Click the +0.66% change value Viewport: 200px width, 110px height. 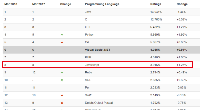tap(182, 42)
